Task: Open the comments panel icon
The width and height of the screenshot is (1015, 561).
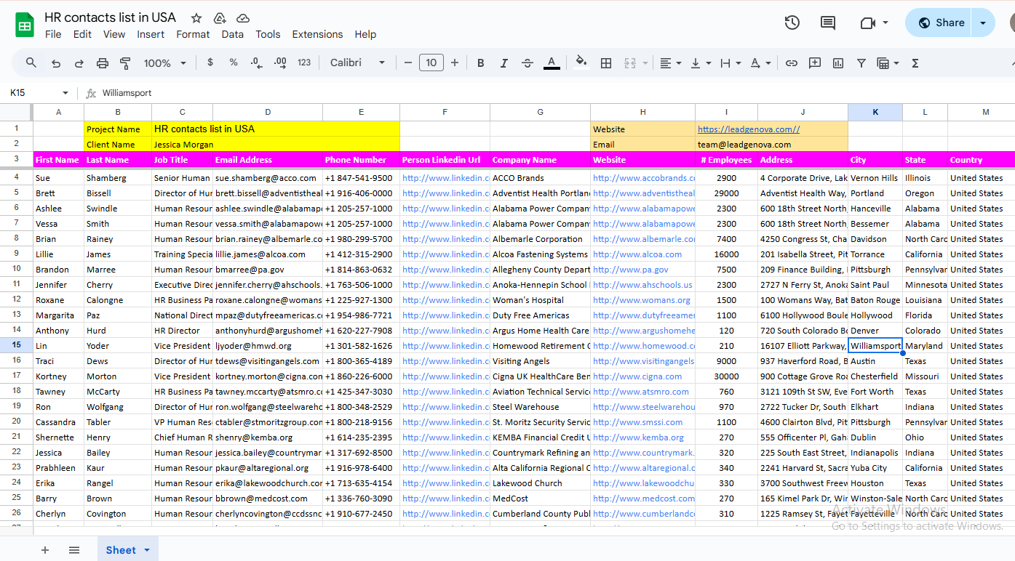Action: (x=828, y=23)
